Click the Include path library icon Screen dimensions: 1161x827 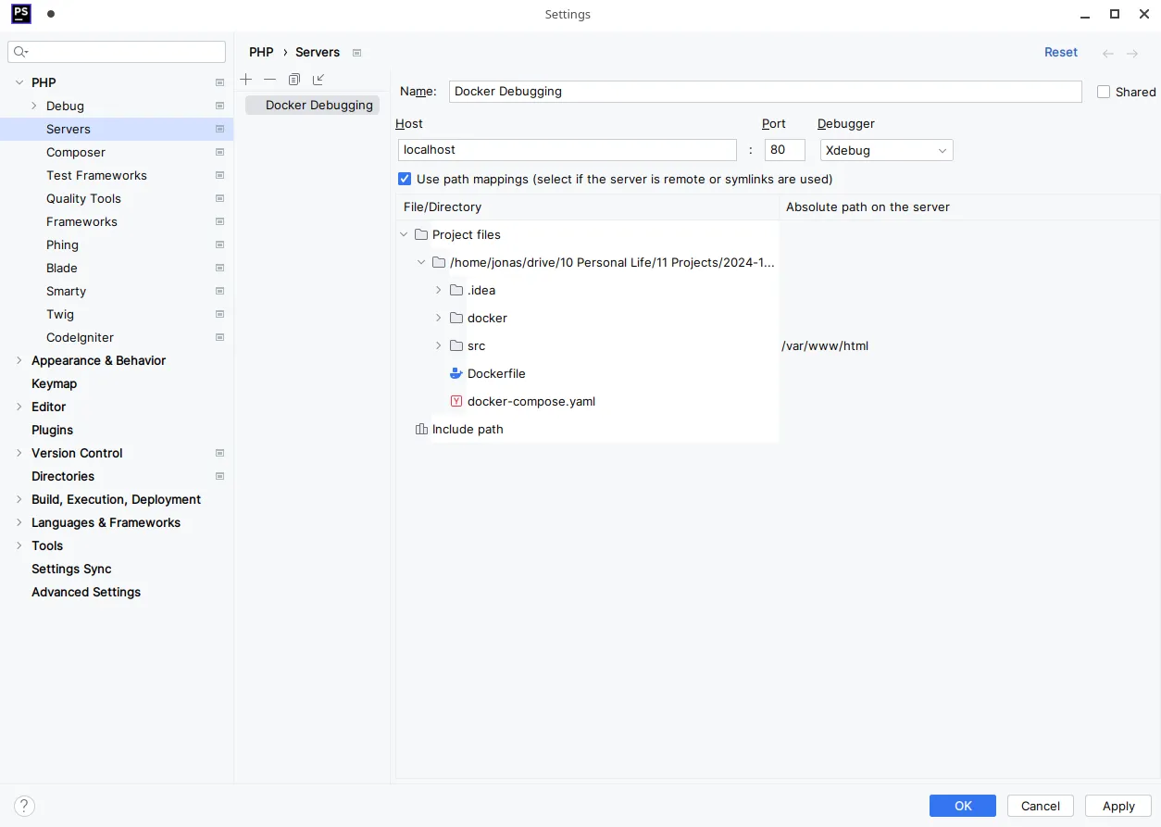421,429
